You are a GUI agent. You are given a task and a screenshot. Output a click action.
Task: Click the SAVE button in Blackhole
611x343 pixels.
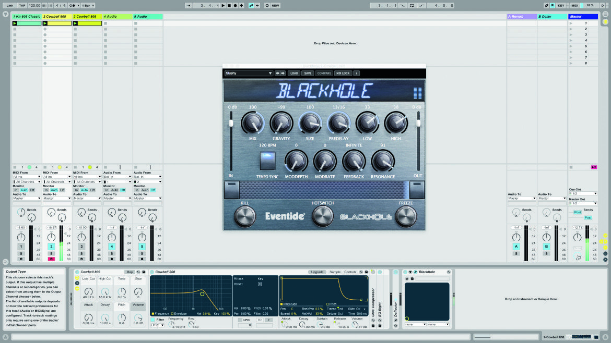tap(308, 73)
